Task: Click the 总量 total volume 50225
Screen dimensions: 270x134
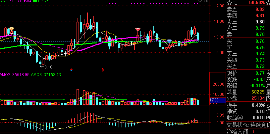Action: (x=258, y=92)
